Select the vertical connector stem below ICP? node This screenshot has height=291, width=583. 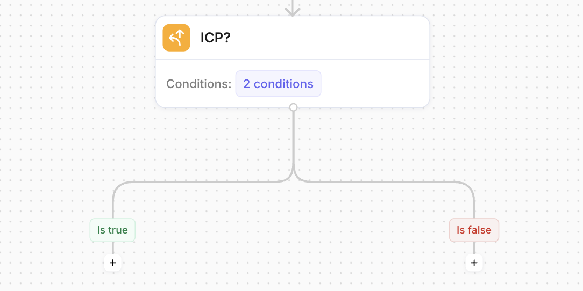tap(293, 139)
